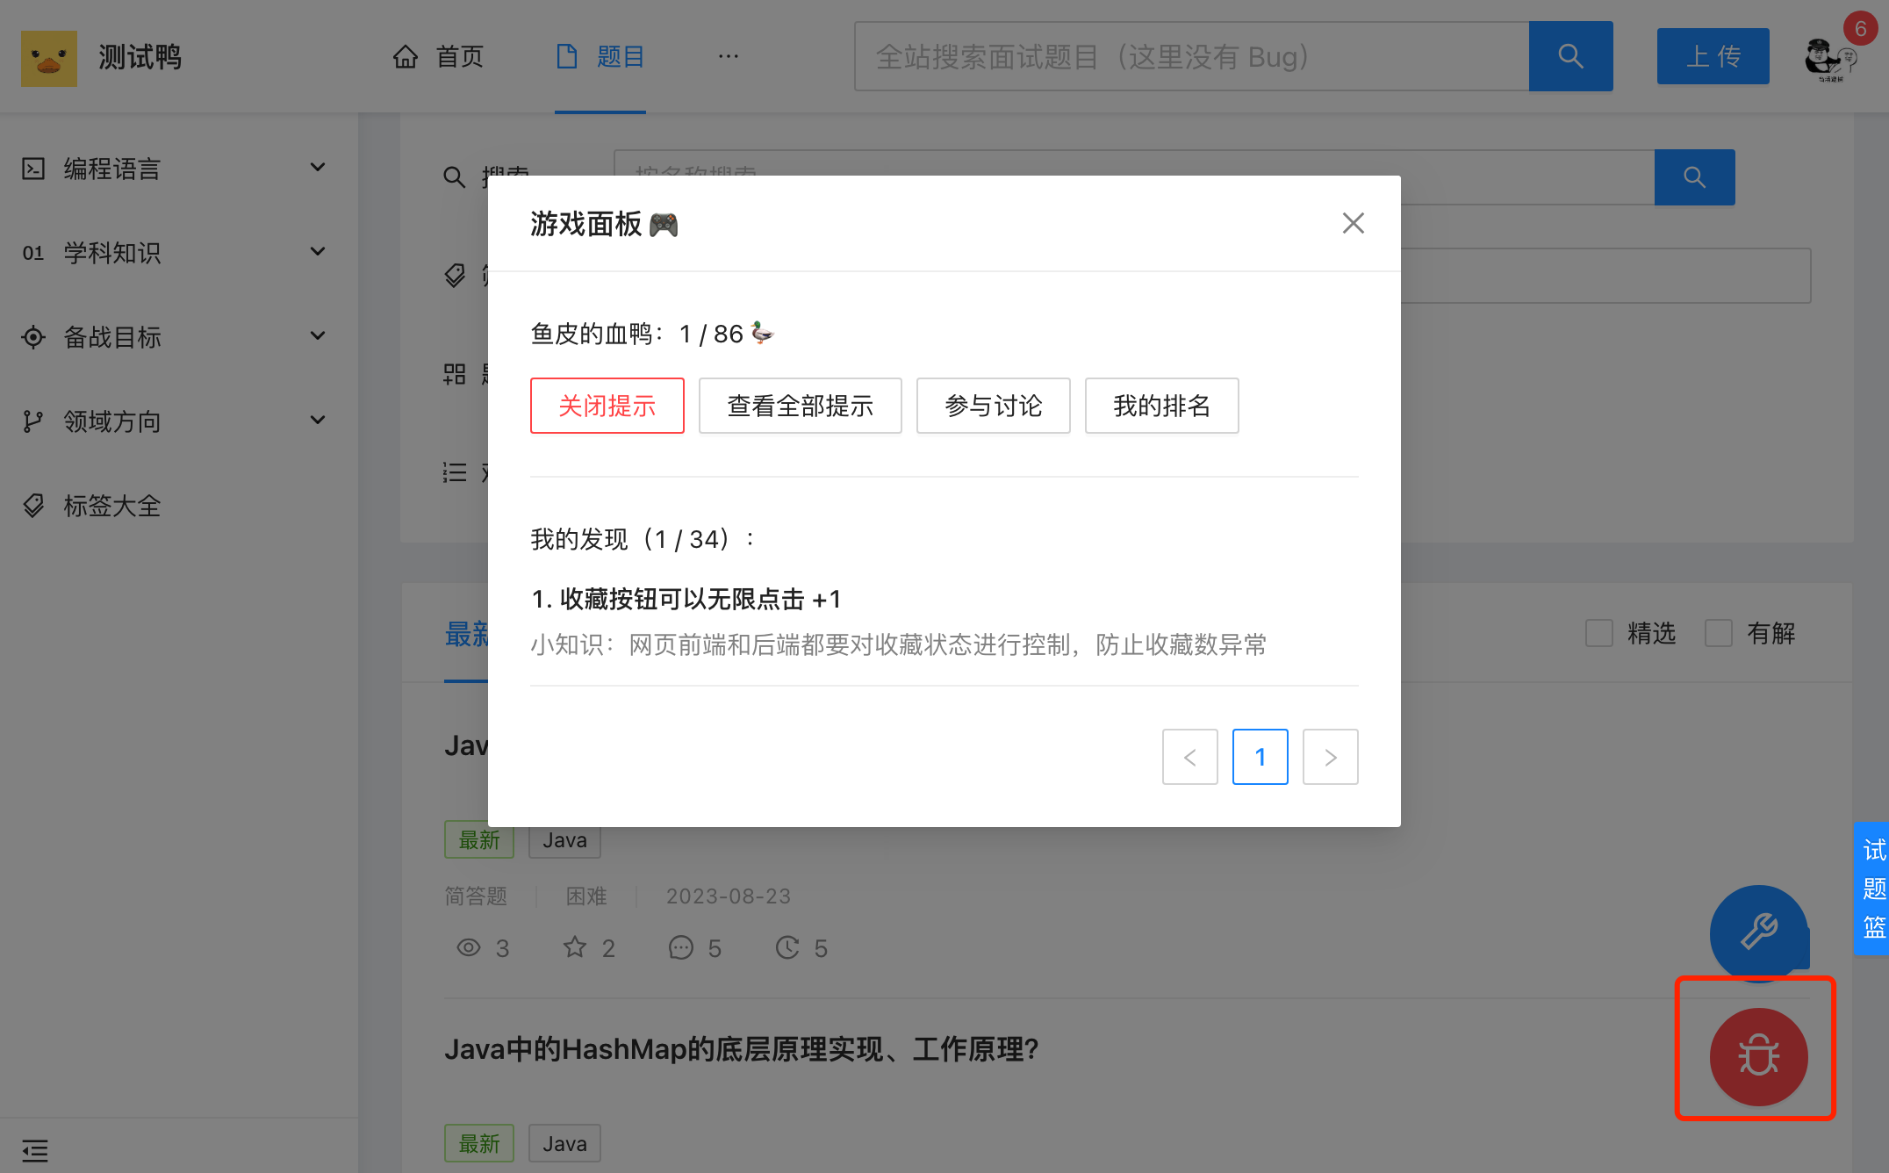Image resolution: width=1889 pixels, height=1173 pixels.
Task: Click the comment bubble icon on the question
Action: coord(681,947)
